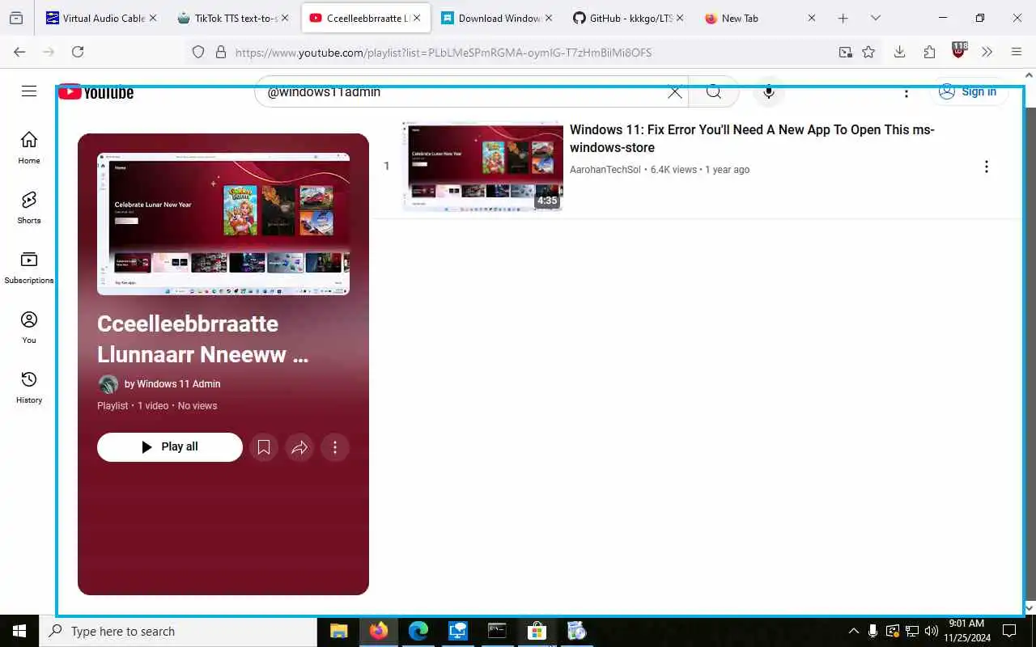This screenshot has width=1036, height=647.
Task: Click the Type here to search box
Action: pyautogui.click(x=178, y=631)
